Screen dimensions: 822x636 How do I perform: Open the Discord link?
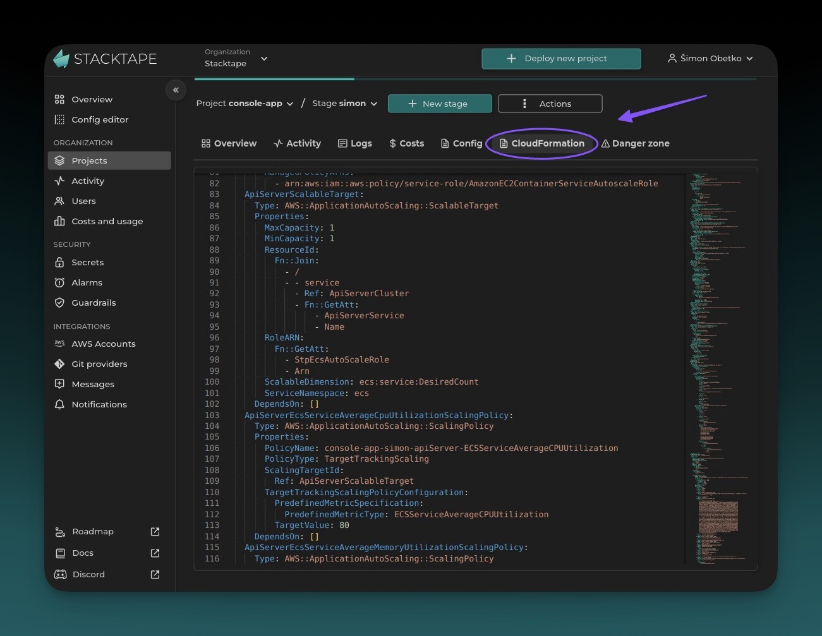pyautogui.click(x=88, y=574)
